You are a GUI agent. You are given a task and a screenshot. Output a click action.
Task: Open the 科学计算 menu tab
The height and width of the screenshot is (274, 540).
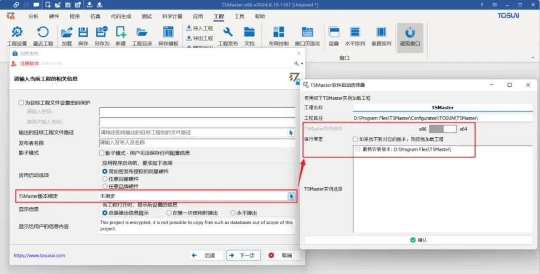172,16
